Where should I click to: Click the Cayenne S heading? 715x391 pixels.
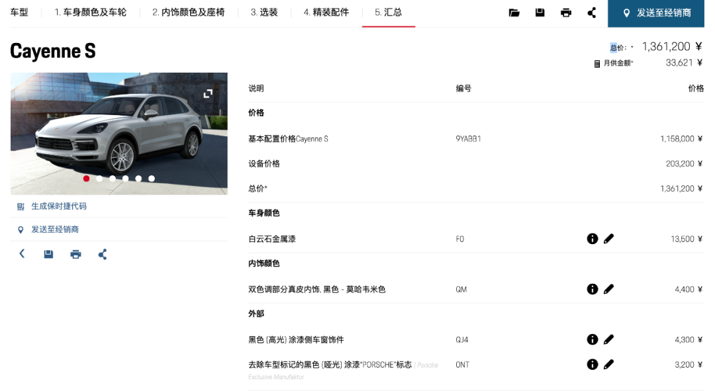point(53,51)
